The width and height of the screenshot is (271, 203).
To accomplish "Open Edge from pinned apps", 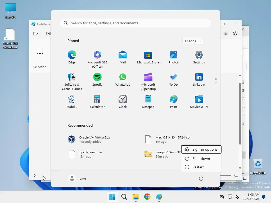I will [x=72, y=57].
